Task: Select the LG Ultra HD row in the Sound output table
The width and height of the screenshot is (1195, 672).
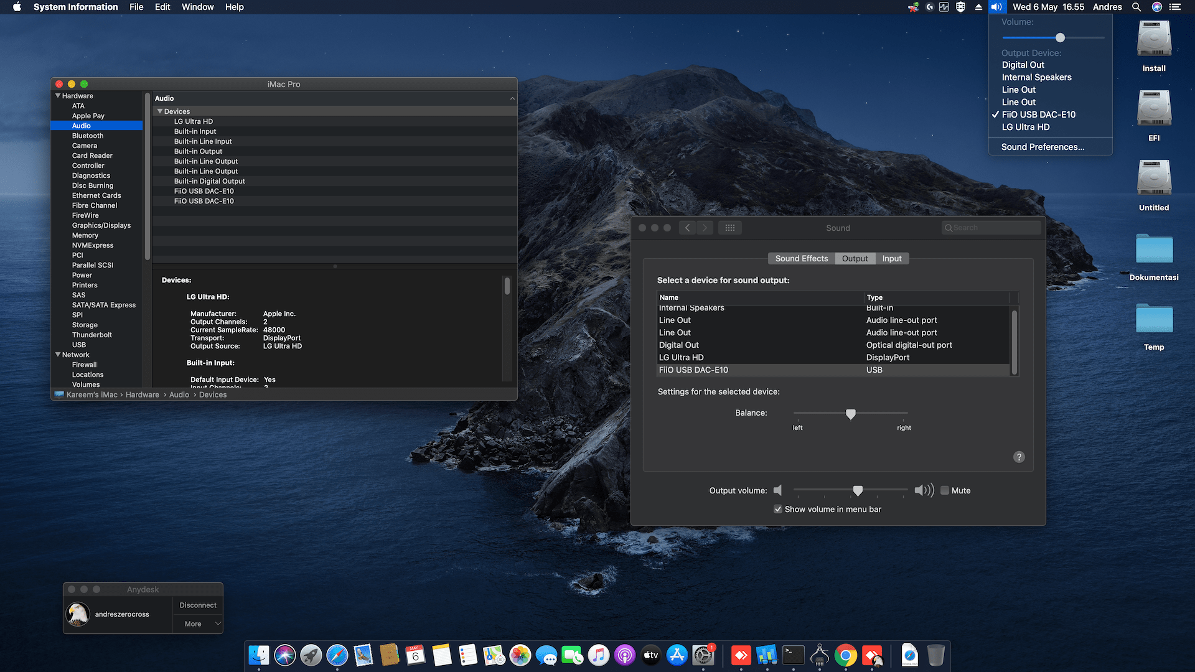Action: tap(833, 357)
